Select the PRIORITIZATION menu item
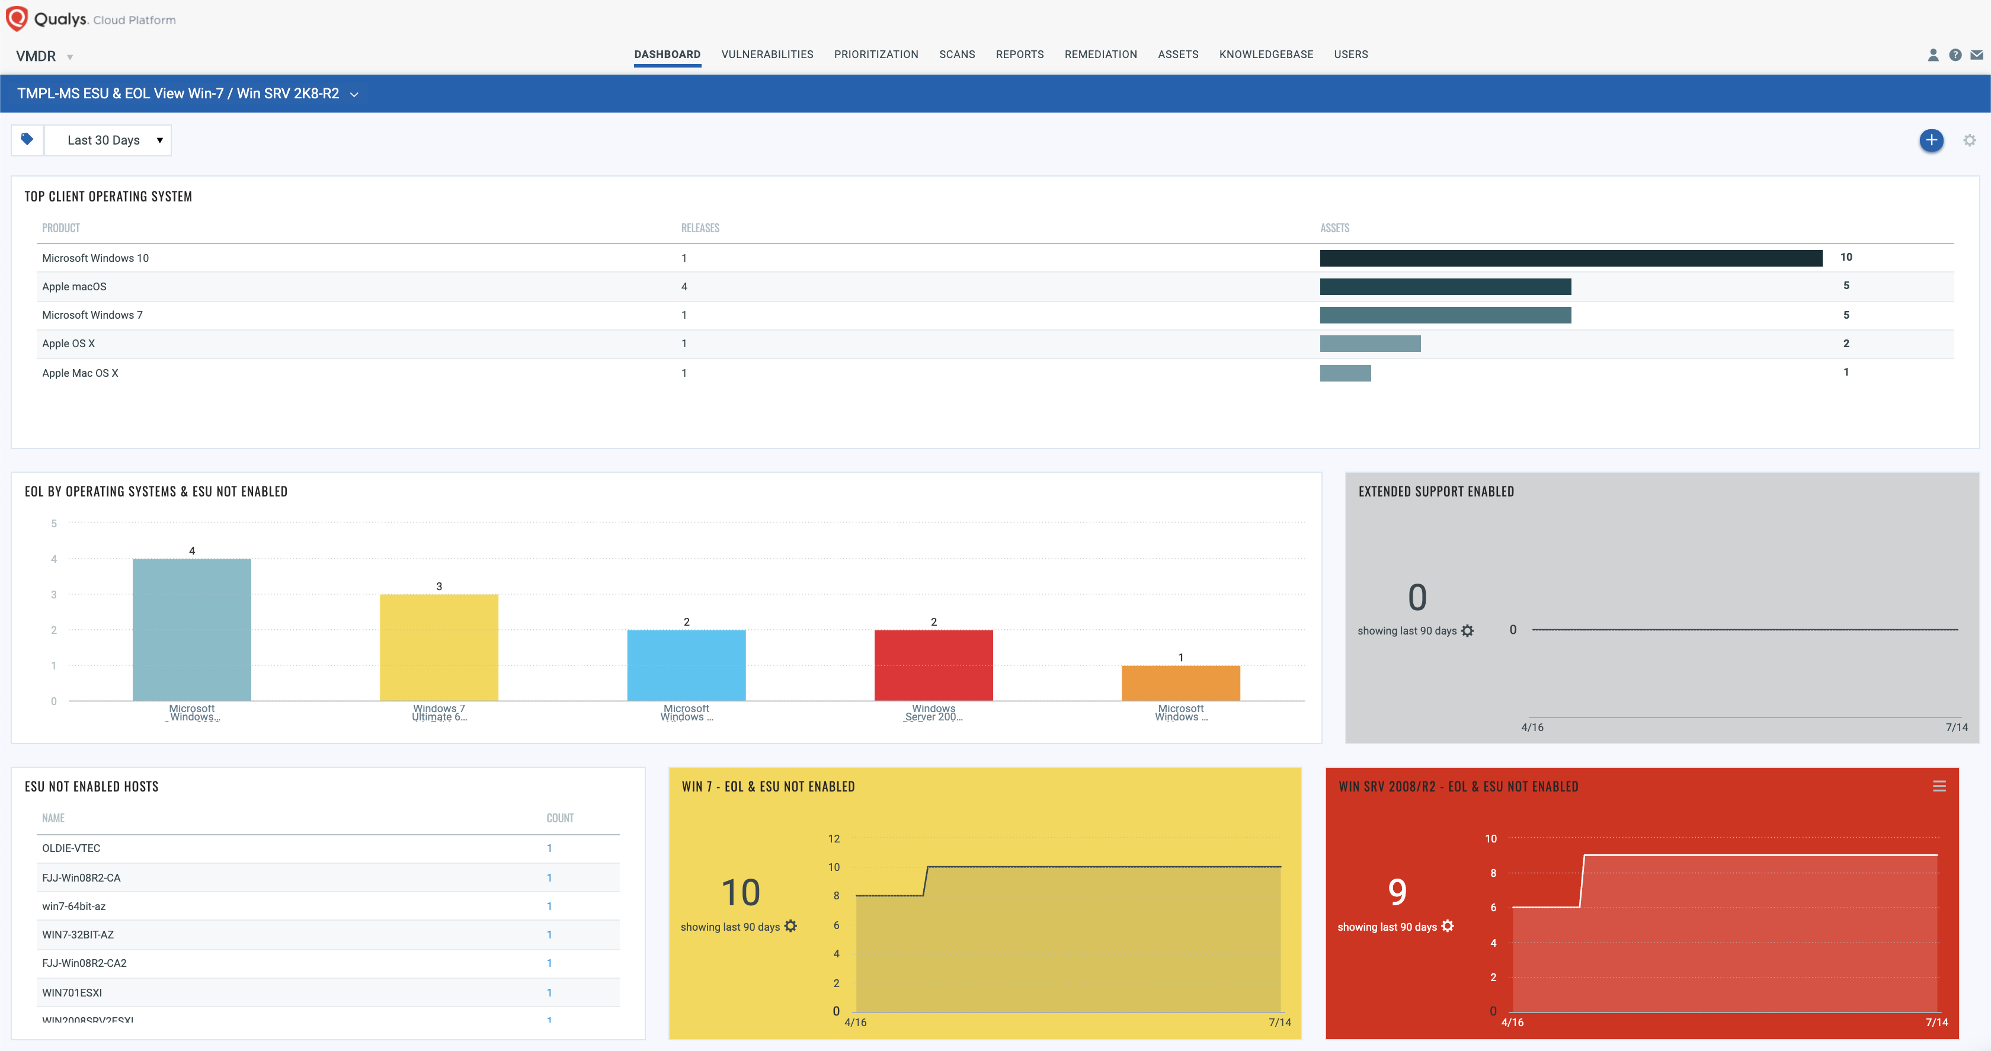The height and width of the screenshot is (1051, 1991). (x=876, y=54)
